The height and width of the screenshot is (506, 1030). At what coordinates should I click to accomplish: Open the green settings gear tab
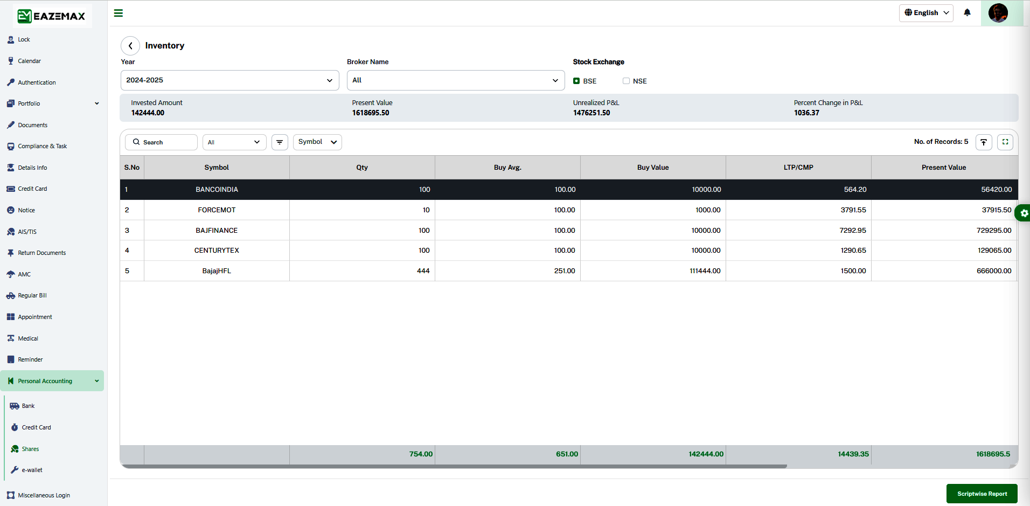click(x=1023, y=213)
